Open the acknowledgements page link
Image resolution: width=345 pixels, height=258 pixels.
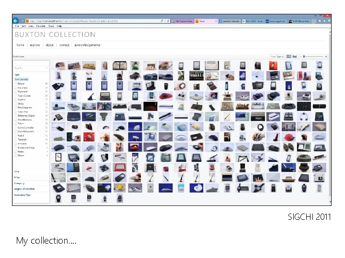[87, 45]
